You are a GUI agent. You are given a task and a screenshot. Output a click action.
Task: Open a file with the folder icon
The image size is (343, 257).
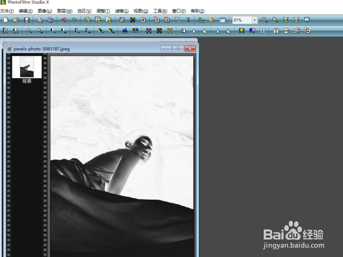click(x=16, y=20)
